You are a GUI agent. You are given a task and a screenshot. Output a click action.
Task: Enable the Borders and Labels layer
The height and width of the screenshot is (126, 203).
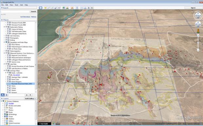tap(5, 106)
